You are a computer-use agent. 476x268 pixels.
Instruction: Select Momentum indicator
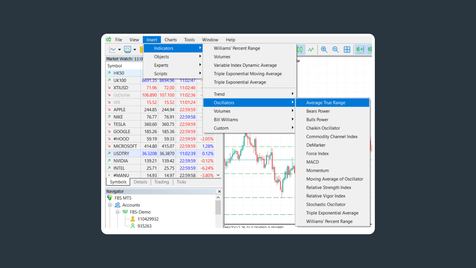(x=332, y=170)
